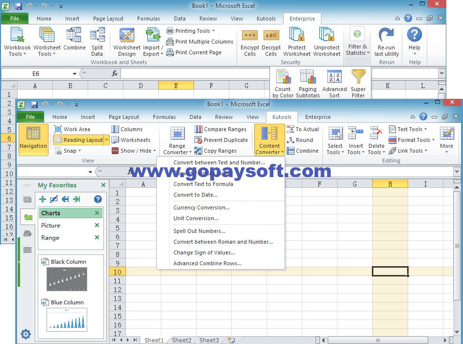Screen dimensions: 463x344
Task: Choose Advanced Combine Rows menu item
Action: (207, 263)
